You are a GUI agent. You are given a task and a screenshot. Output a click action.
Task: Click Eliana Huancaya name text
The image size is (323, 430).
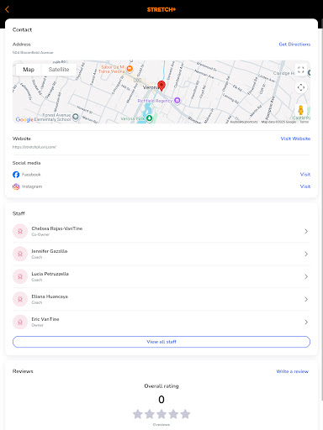(x=50, y=296)
